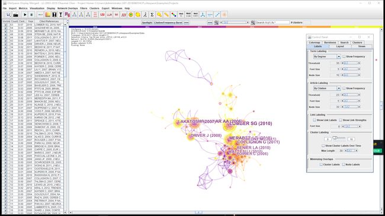
Task: Open the Clusters menu in menu bar
Action: pyautogui.click(x=94, y=8)
